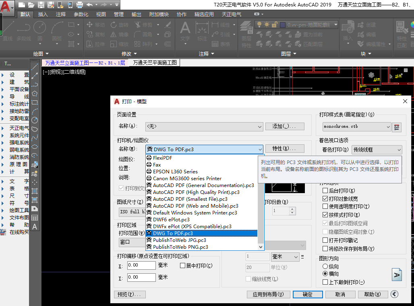Collapse the printer name DWG To PDF.pc3 combo box
Image resolution: width=414 pixels, height=306 pixels.
pos(204,149)
